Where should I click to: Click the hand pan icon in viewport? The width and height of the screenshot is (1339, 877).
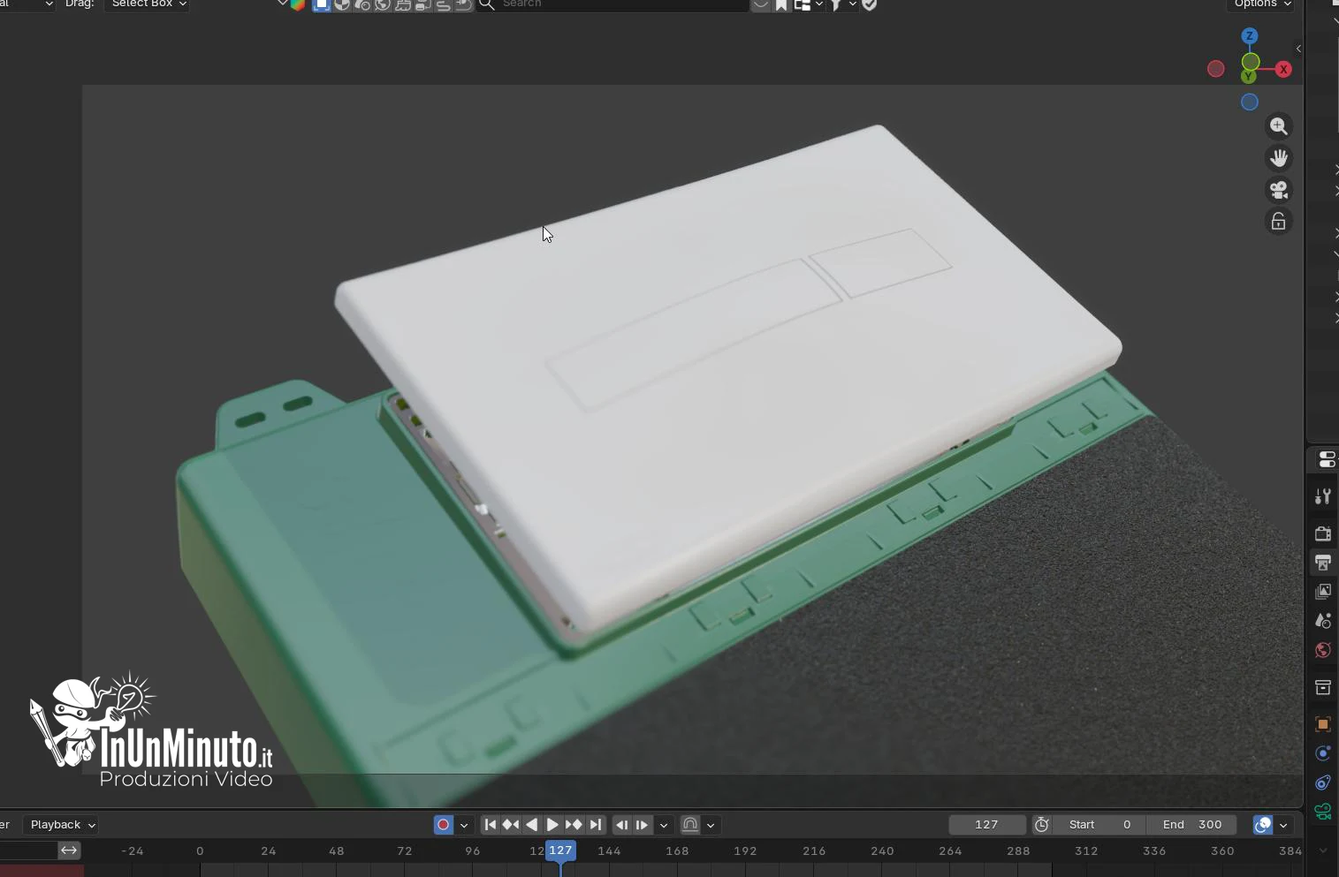coord(1279,158)
